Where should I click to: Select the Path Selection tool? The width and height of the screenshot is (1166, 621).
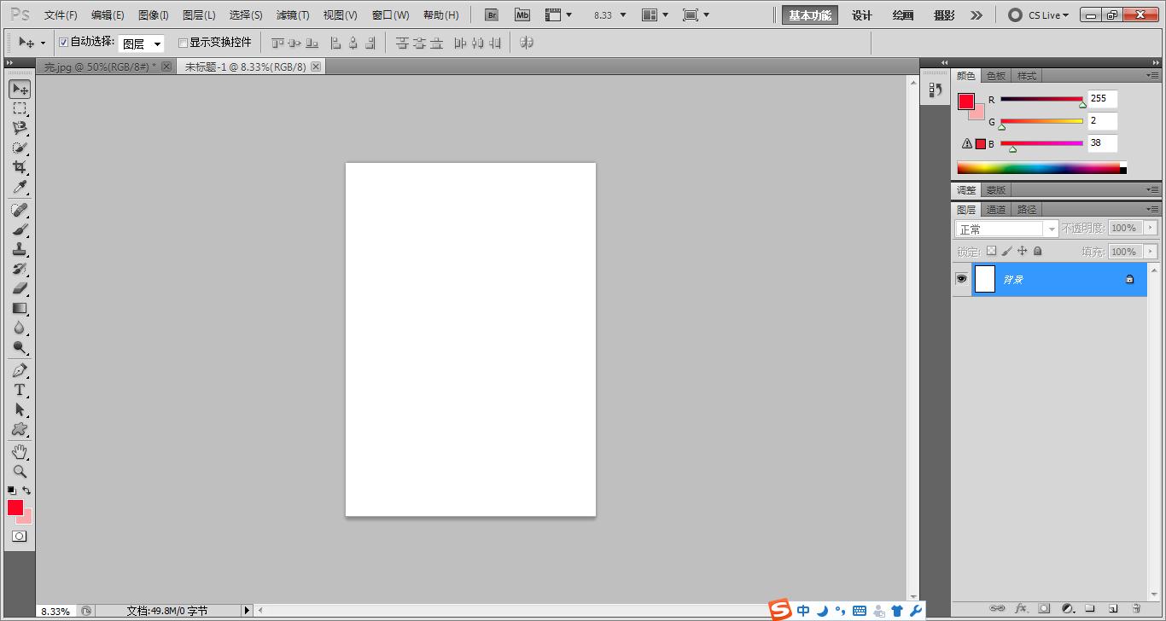tap(20, 409)
